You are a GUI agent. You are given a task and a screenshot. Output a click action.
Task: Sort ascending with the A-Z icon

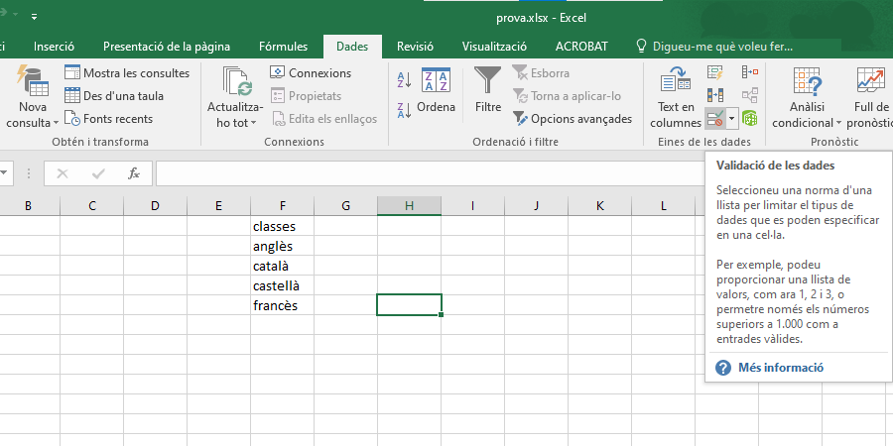tap(404, 80)
